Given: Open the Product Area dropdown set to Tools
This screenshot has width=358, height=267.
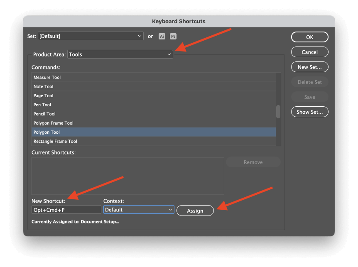Looking at the screenshot, I should pos(120,54).
